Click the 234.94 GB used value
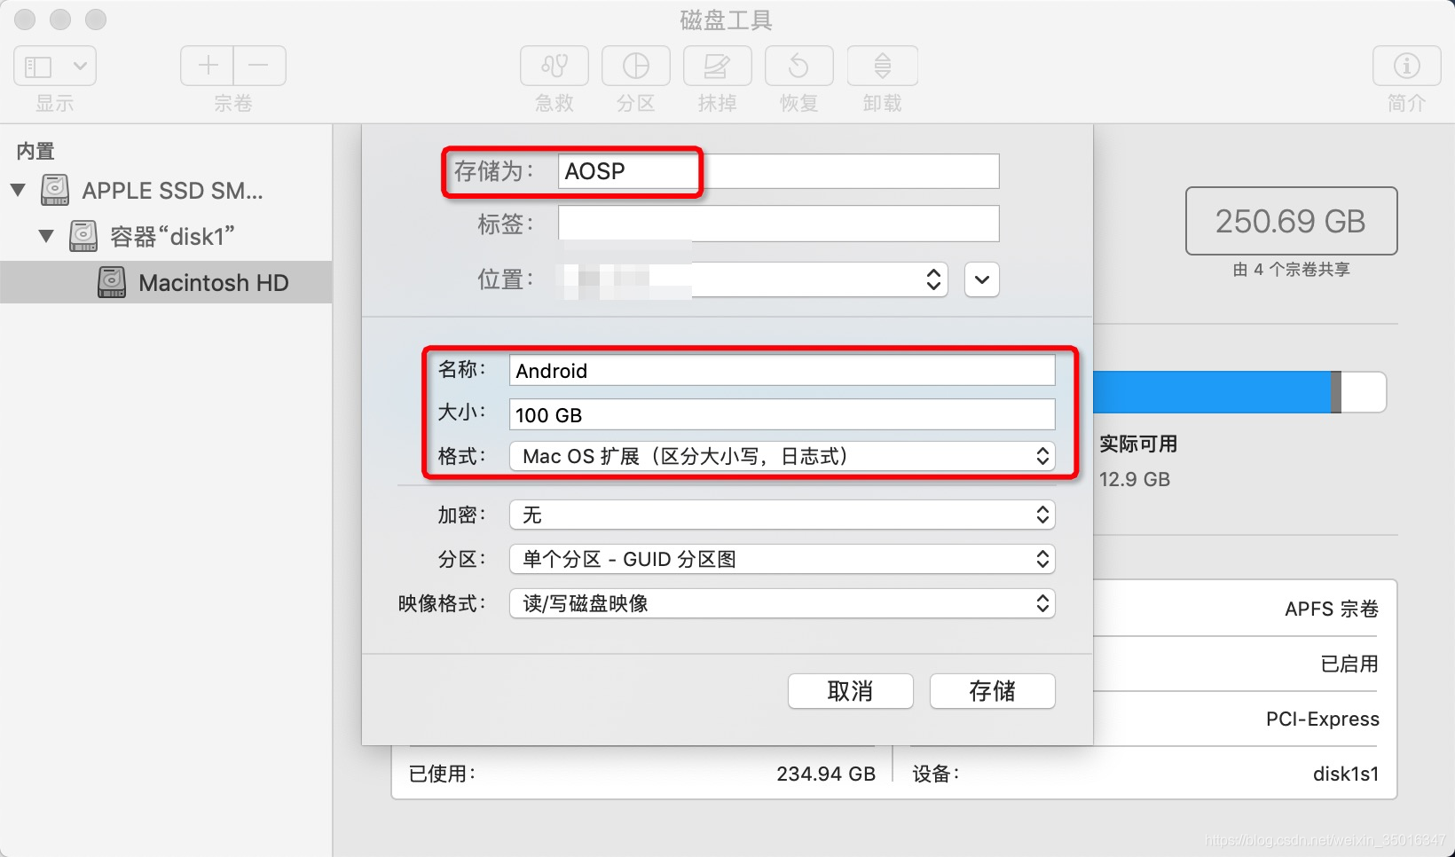Viewport: 1455px width, 857px height. click(826, 774)
